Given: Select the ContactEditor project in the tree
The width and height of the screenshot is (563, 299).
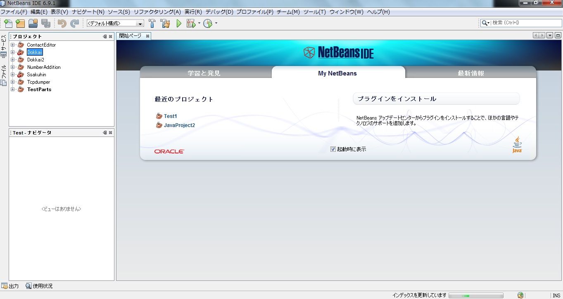Looking at the screenshot, I should (x=41, y=45).
